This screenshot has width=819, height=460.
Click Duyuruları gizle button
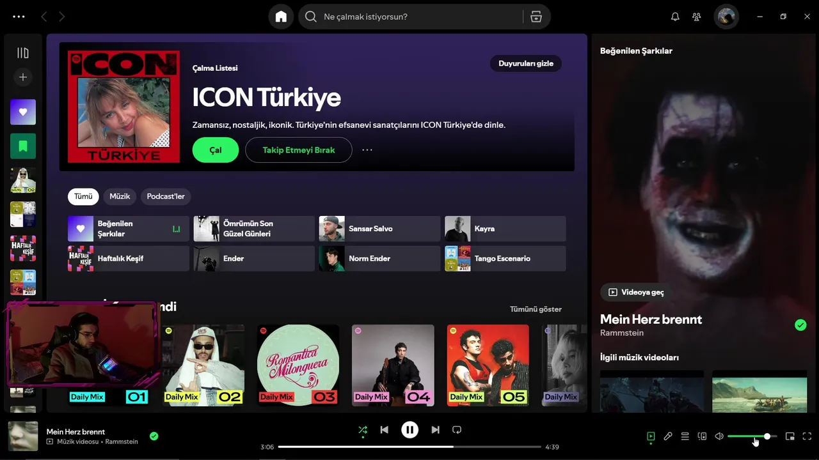click(x=526, y=63)
